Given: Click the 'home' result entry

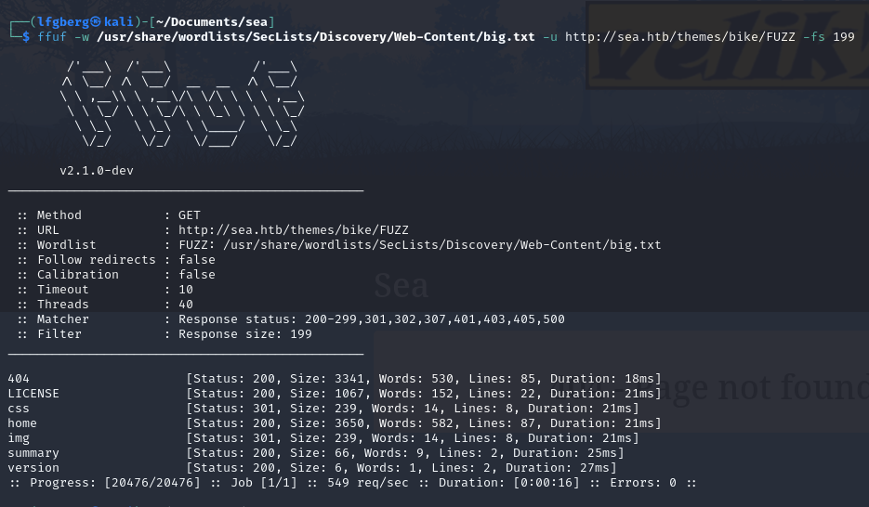Looking at the screenshot, I should click(22, 423).
